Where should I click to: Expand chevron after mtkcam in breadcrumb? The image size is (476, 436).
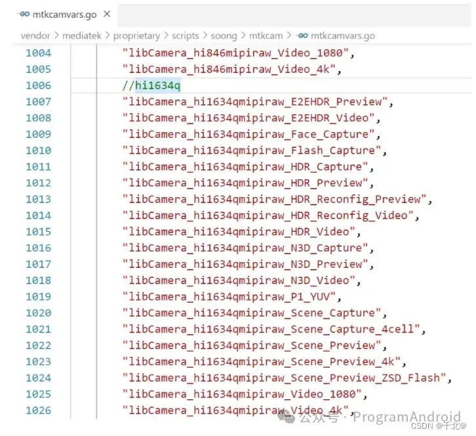coord(289,35)
